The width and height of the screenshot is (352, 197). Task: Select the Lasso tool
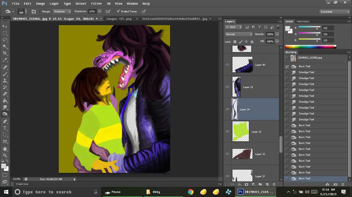click(5, 40)
